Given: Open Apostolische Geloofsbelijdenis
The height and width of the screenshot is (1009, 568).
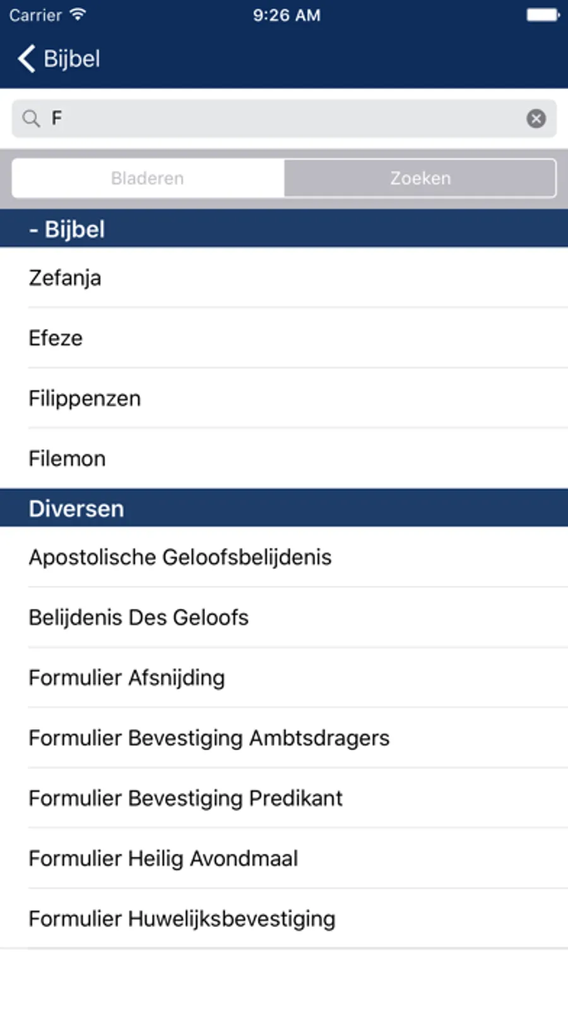Looking at the screenshot, I should (284, 557).
